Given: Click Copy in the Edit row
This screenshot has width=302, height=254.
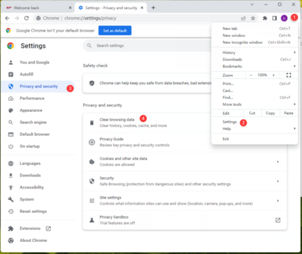Looking at the screenshot, I should pos(270,113).
